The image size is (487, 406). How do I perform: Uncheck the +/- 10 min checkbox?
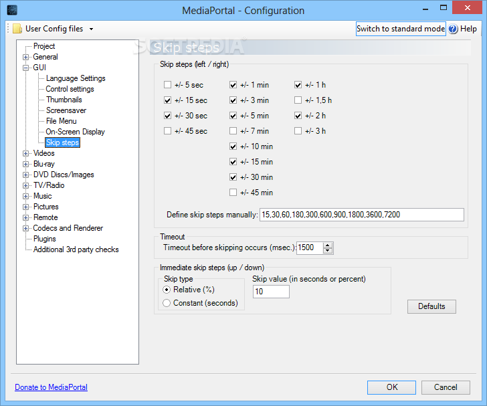(x=233, y=146)
